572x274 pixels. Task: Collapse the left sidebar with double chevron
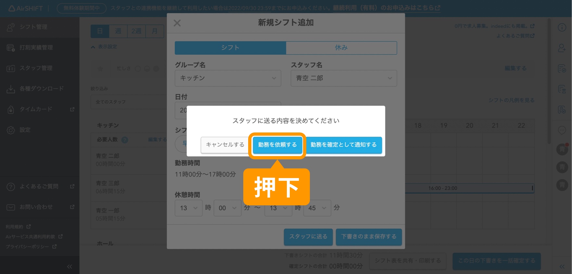pyautogui.click(x=70, y=267)
